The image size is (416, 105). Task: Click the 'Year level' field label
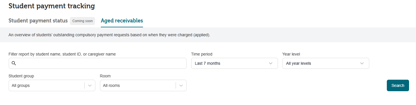(x=291, y=54)
